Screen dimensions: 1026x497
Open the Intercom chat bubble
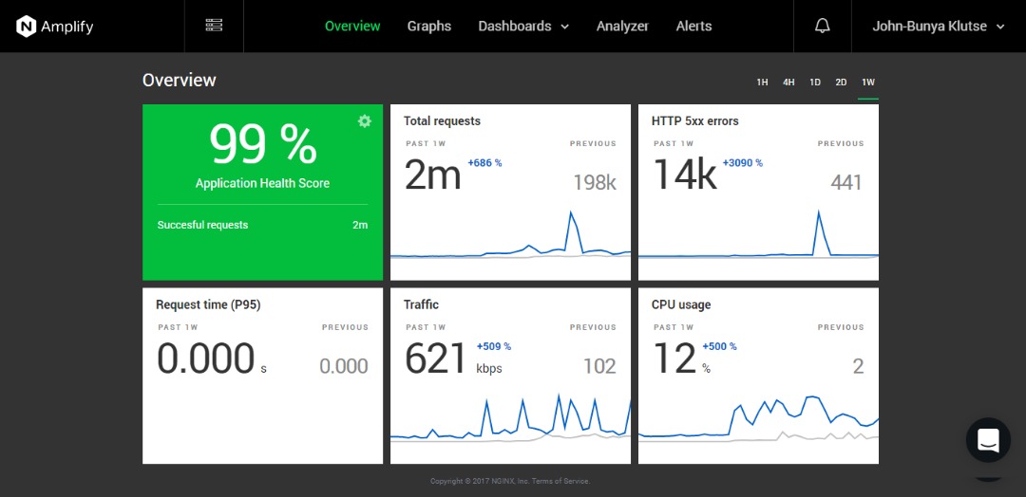tap(988, 440)
